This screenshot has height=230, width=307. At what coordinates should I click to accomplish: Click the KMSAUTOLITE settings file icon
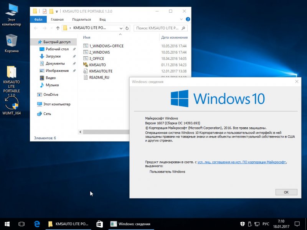point(86,71)
